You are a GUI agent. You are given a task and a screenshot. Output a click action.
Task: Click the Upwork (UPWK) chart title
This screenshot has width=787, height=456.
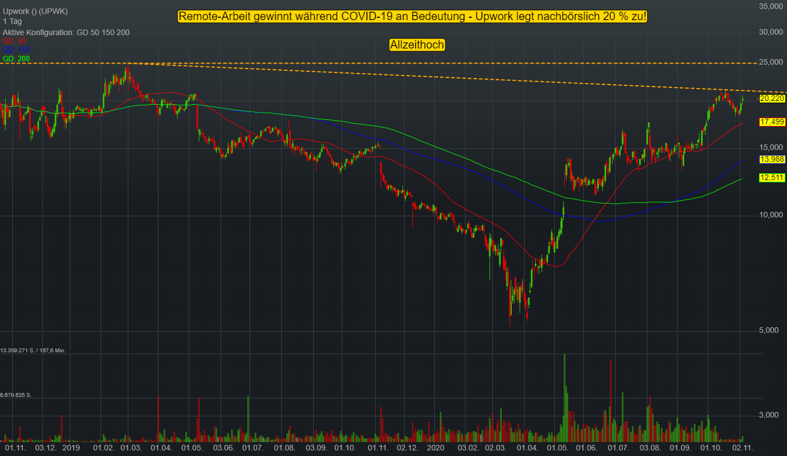point(35,12)
